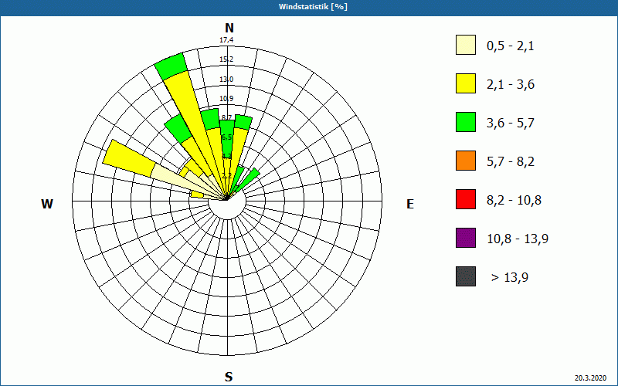Click the E compass label

coord(410,204)
